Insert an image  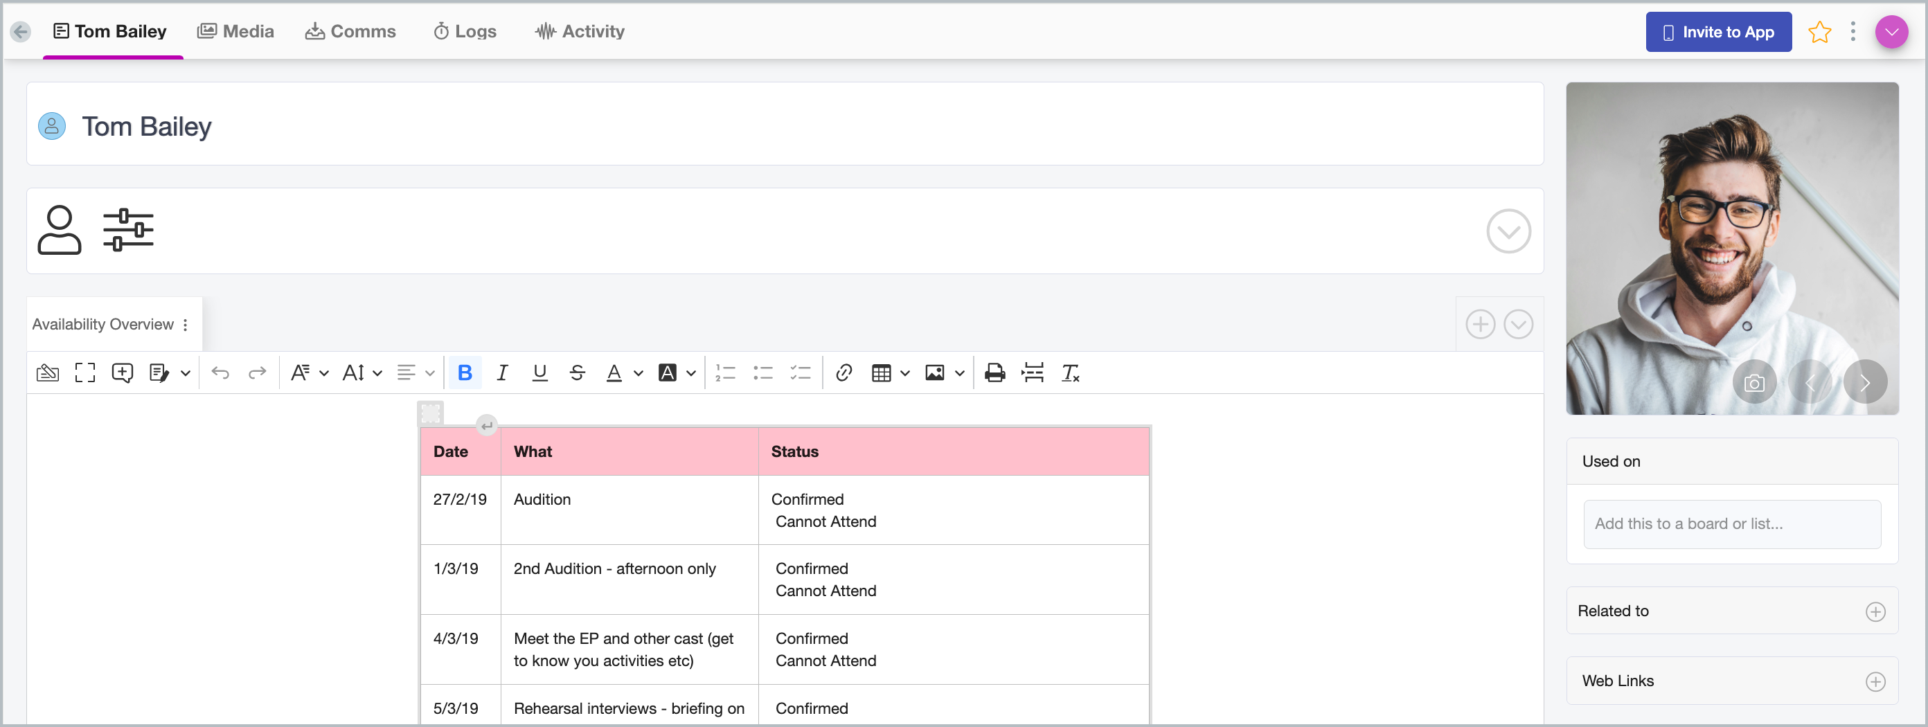(x=934, y=373)
